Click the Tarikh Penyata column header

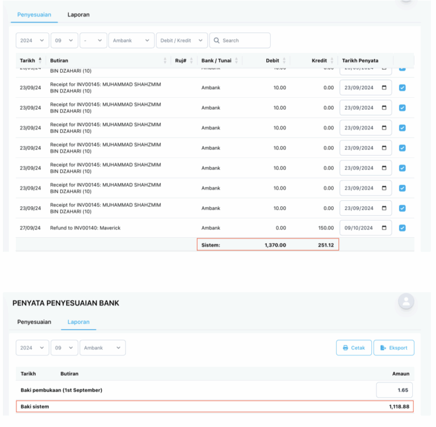pyautogui.click(x=360, y=60)
